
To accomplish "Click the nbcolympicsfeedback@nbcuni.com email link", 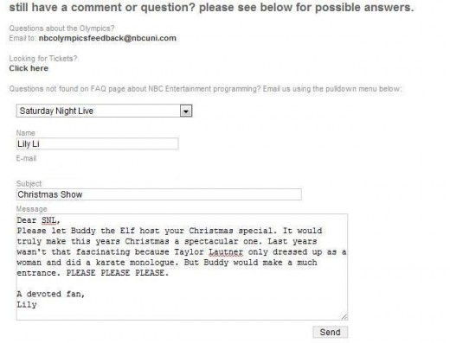I will coord(107,38).
